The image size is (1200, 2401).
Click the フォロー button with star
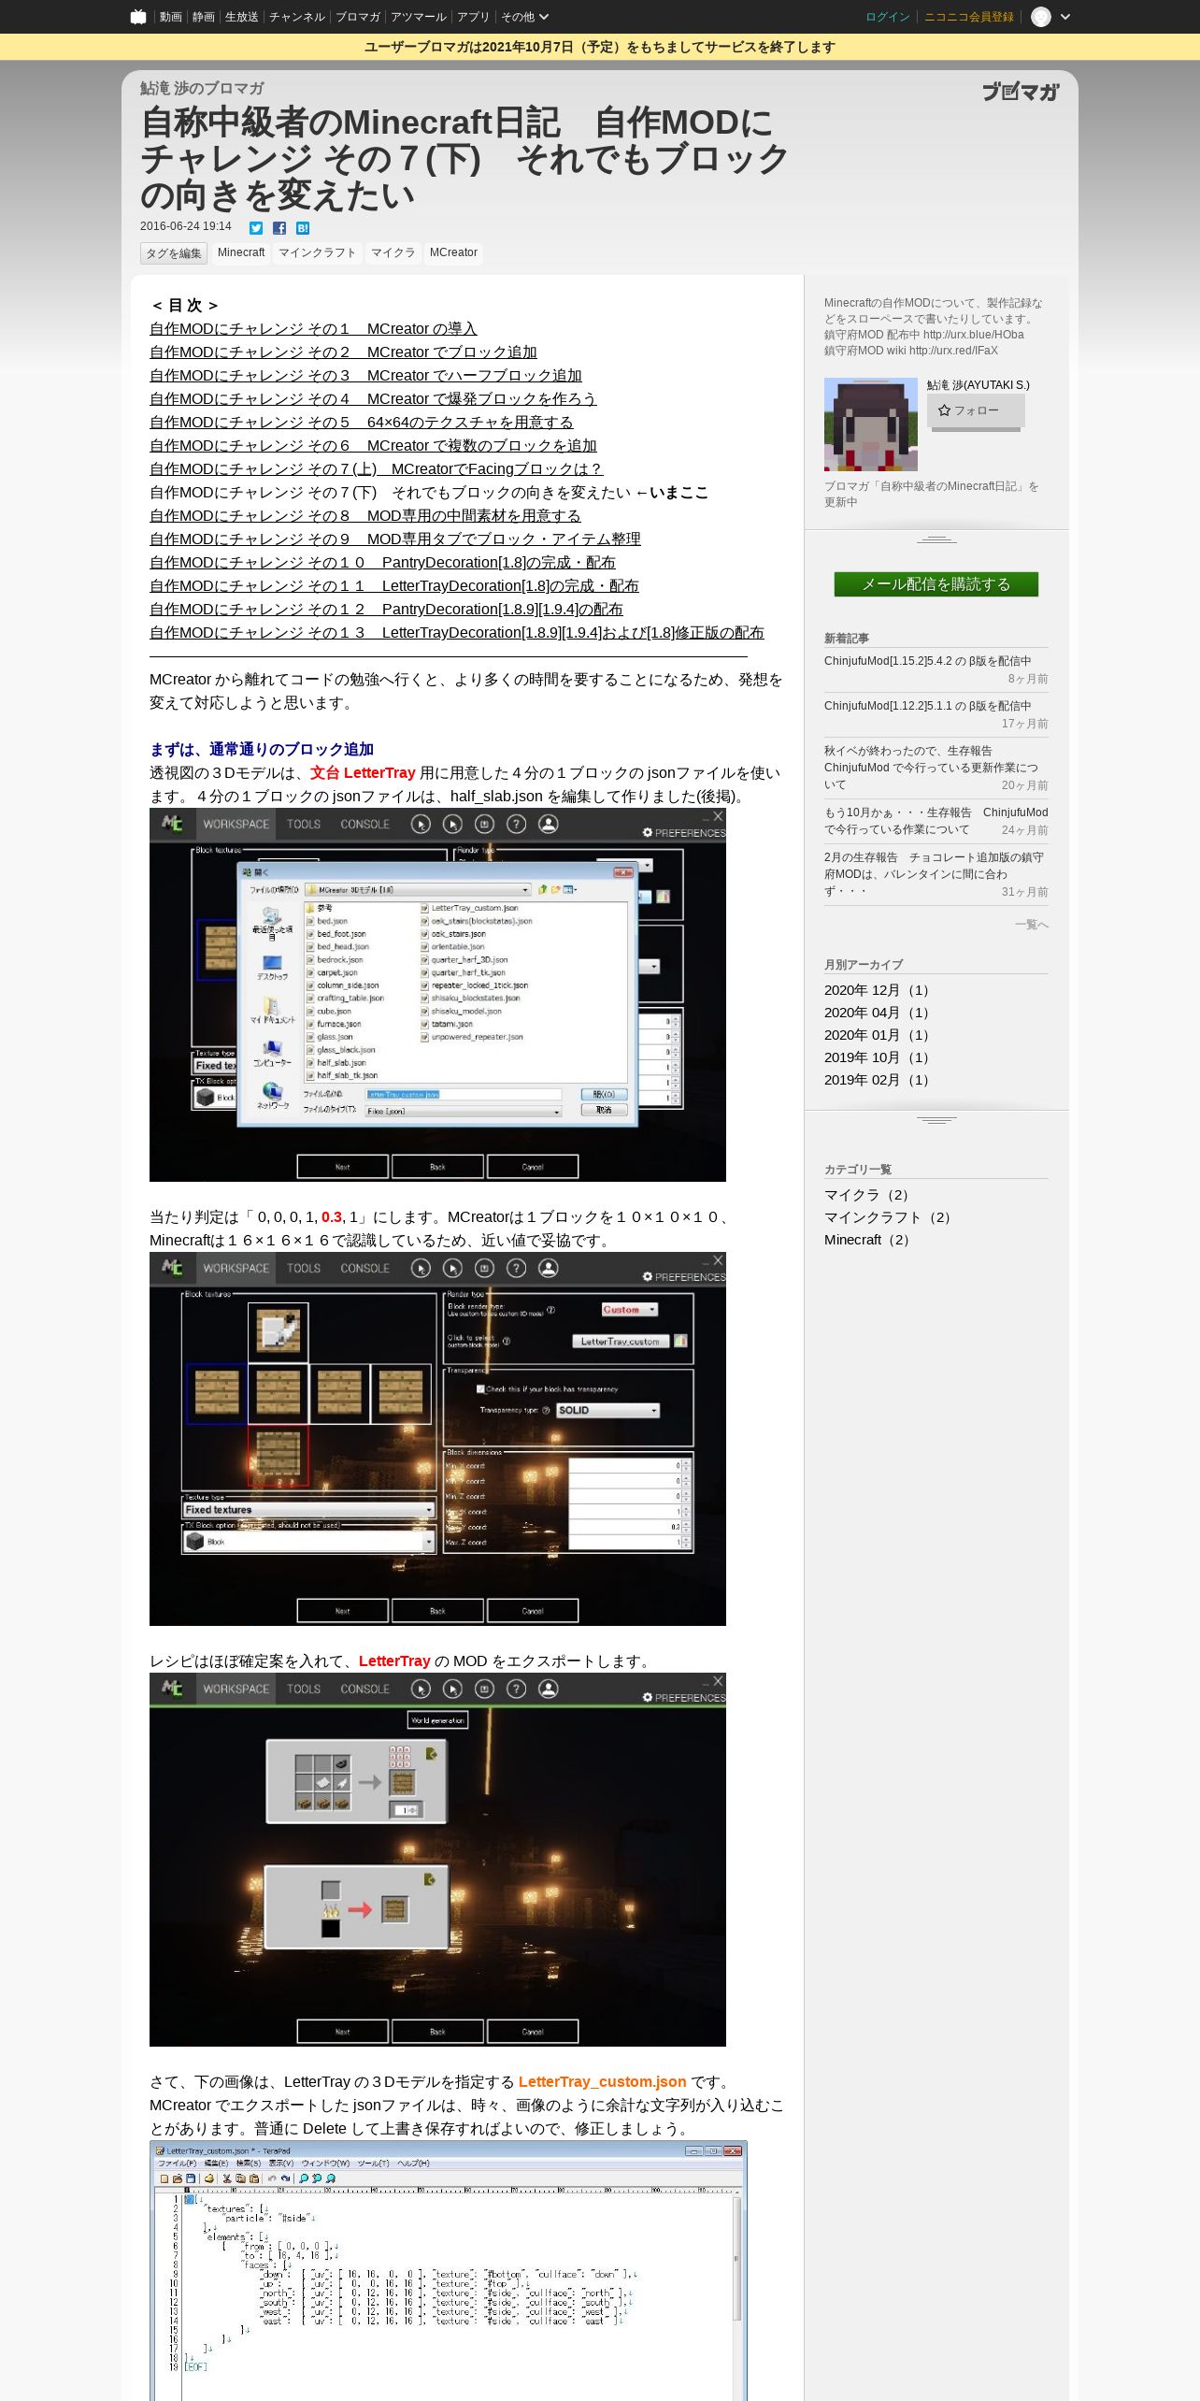(976, 410)
